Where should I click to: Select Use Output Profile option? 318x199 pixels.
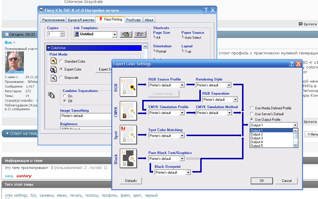pyautogui.click(x=252, y=119)
